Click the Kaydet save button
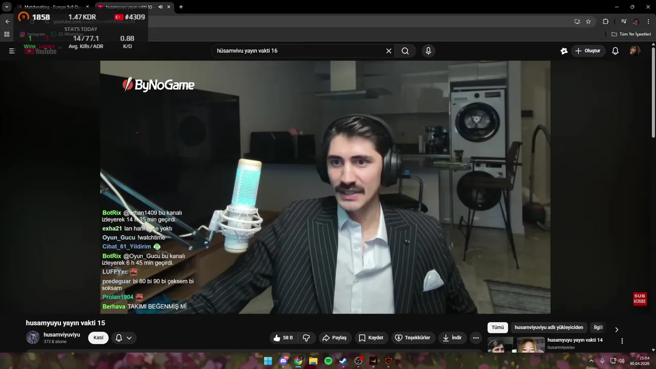 click(x=371, y=338)
